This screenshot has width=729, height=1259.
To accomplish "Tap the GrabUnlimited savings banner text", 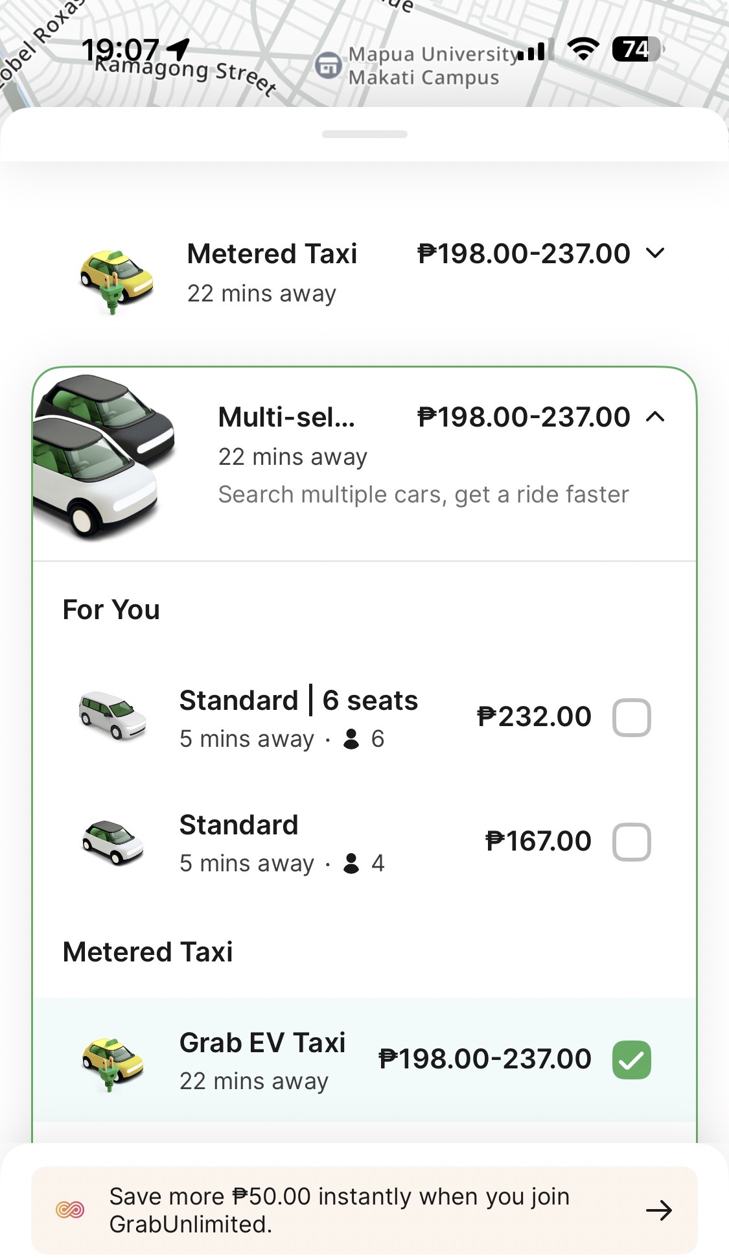I will pos(340,1210).
